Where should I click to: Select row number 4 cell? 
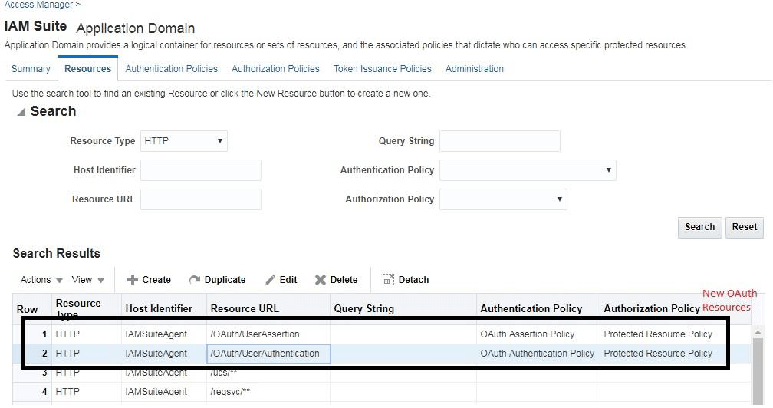point(32,392)
